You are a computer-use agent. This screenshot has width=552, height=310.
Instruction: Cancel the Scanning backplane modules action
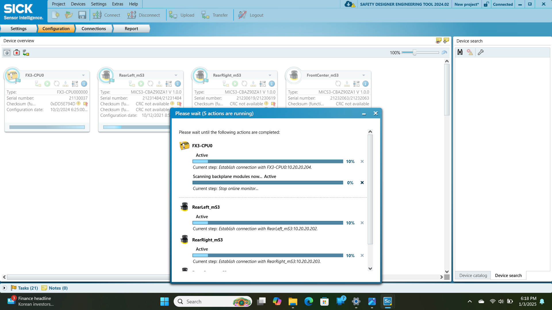point(362,183)
